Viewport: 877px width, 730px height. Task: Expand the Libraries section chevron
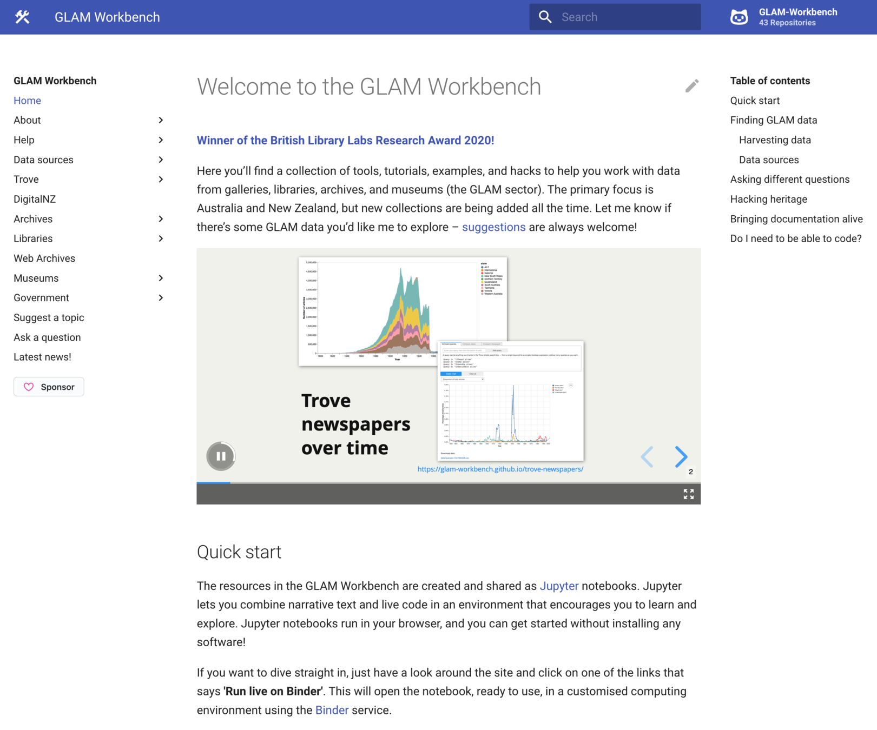pos(161,238)
